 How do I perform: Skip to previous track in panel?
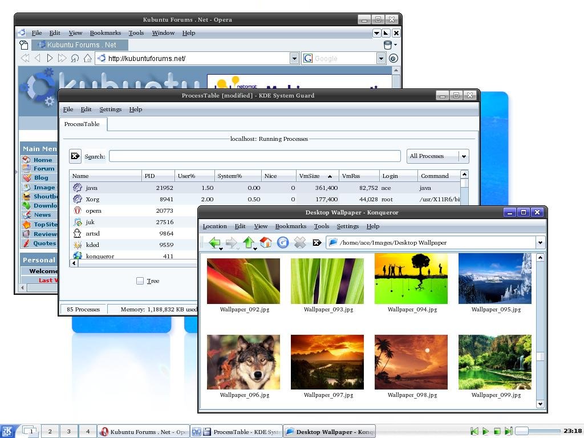click(474, 431)
